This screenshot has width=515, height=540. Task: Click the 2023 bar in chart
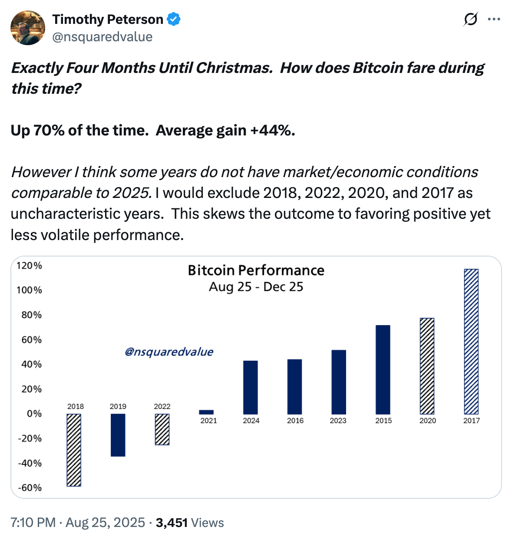(x=339, y=382)
